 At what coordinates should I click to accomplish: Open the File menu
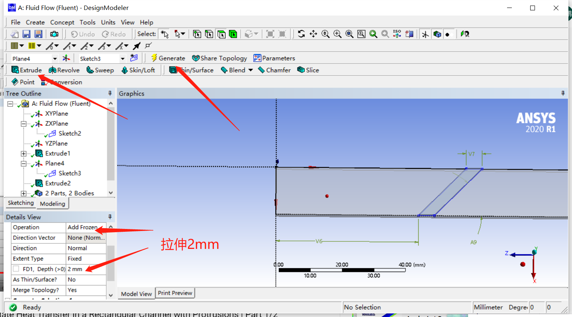(x=16, y=22)
